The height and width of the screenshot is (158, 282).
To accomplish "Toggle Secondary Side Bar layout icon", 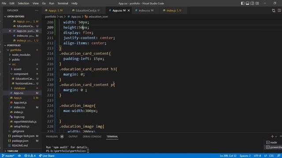I will coord(252,3).
